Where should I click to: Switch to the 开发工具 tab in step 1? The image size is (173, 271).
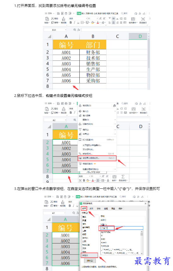tap(114, 13)
